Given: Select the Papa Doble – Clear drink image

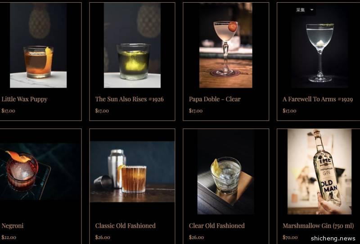Looking at the screenshot, I should [226, 45].
